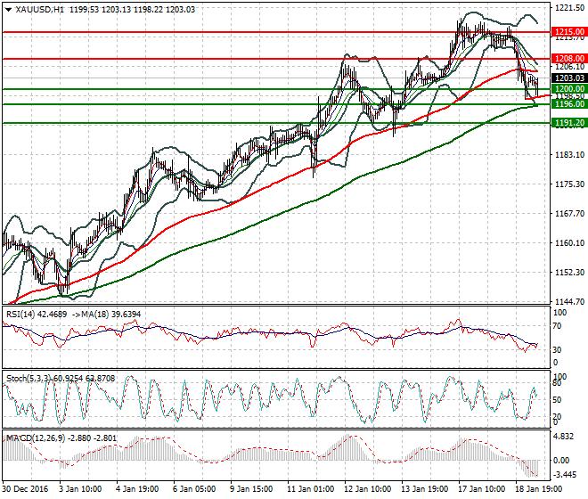The width and height of the screenshot is (588, 499).
Task: Select the 1175.30 price axis value
Action: click(569, 184)
